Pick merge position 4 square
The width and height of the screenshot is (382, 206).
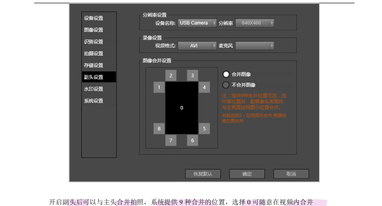point(204,88)
